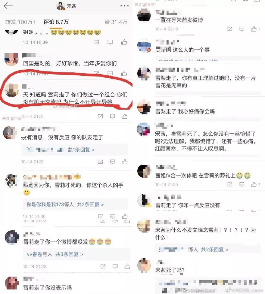Tap the back arrow icon
This screenshot has width=265, height=294.
pos(8,6)
